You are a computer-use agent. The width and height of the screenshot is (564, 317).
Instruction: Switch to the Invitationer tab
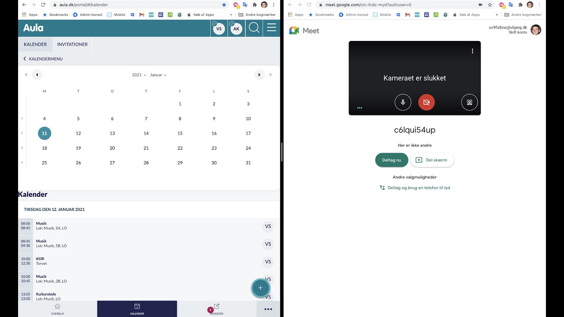coord(72,44)
